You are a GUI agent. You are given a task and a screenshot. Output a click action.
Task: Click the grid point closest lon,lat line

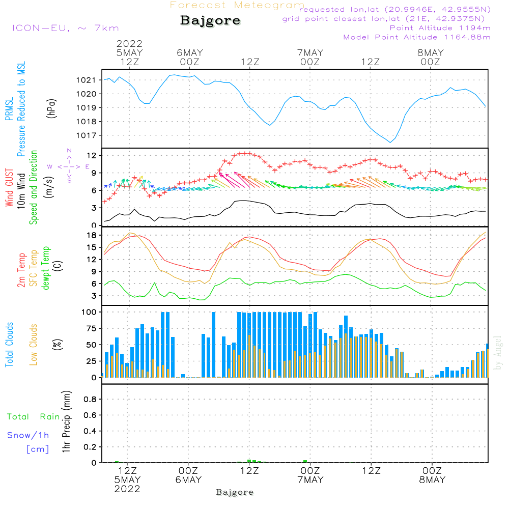[383, 19]
